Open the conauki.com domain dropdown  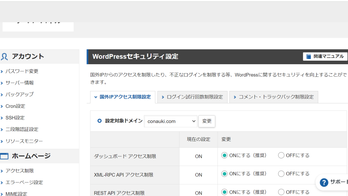tap(170, 121)
